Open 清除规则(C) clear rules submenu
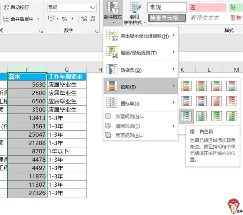 pos(141,126)
